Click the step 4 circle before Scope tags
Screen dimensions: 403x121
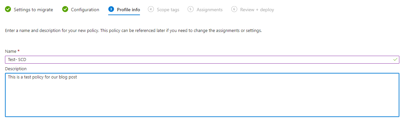tap(151, 9)
